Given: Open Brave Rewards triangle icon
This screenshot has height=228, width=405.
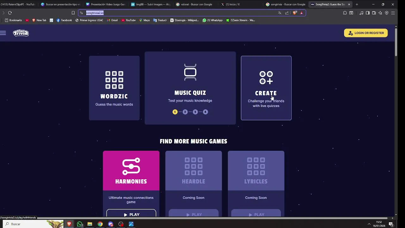Looking at the screenshot, I should 302,13.
